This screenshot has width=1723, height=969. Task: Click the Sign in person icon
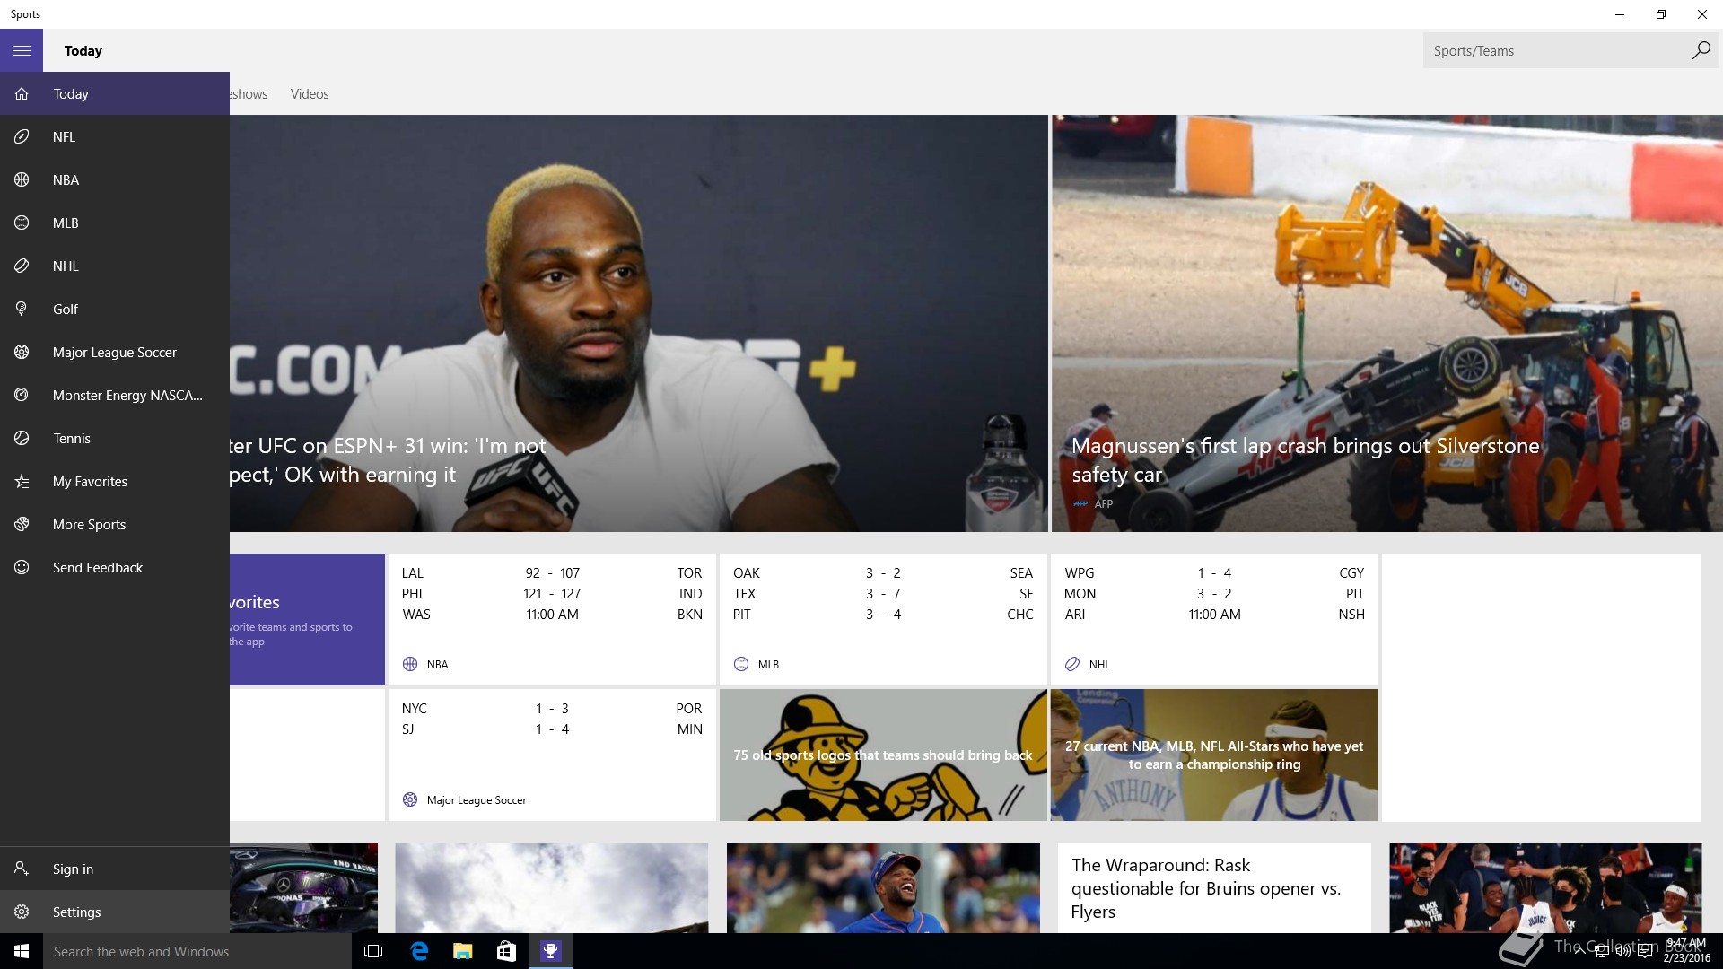[22, 869]
